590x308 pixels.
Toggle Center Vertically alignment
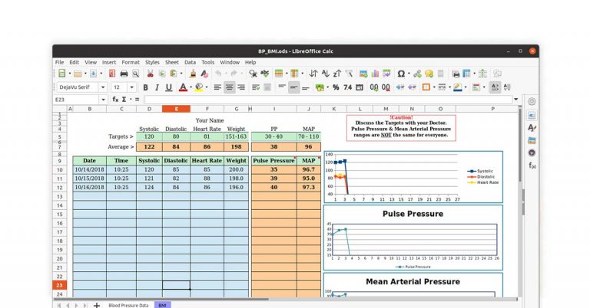click(x=294, y=87)
